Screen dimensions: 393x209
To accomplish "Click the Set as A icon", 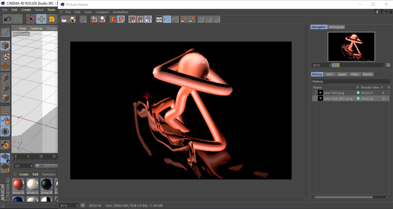I will 184,19.
